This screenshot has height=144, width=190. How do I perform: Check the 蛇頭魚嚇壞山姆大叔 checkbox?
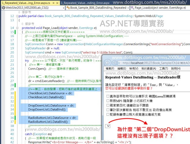point(108,114)
